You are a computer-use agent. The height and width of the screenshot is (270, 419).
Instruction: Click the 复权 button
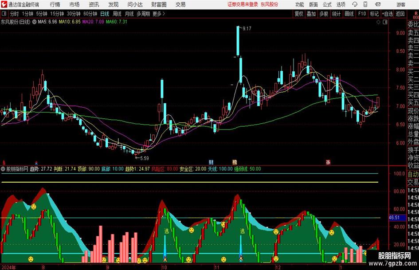coord(299,14)
